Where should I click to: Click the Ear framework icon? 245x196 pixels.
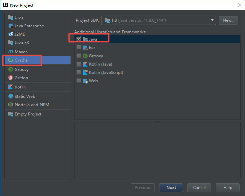click(85, 48)
